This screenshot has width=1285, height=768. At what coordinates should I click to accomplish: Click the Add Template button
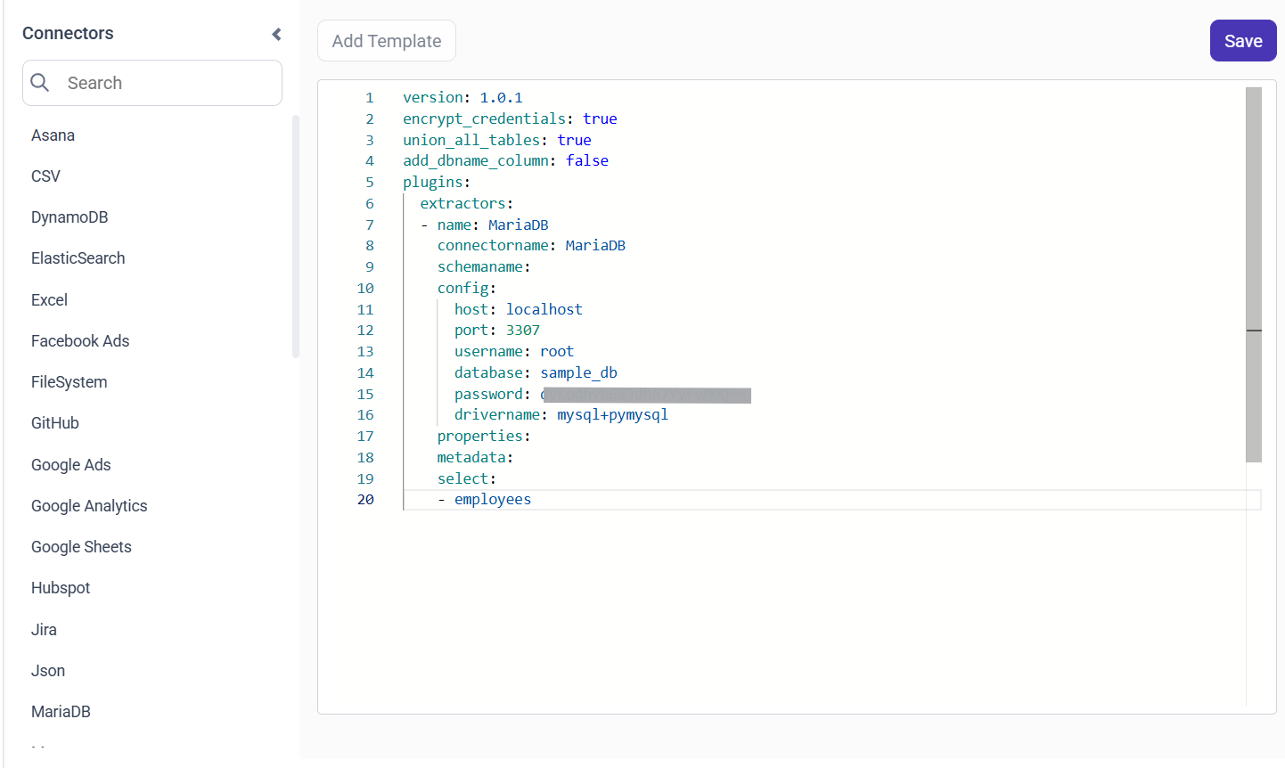coord(386,40)
